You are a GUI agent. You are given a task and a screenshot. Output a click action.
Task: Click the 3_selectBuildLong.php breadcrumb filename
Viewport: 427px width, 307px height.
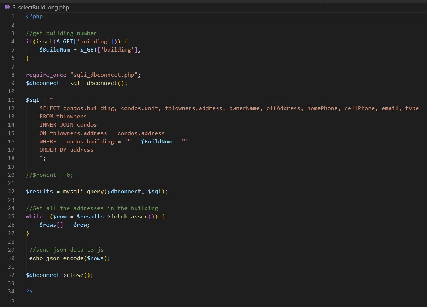click(x=41, y=8)
